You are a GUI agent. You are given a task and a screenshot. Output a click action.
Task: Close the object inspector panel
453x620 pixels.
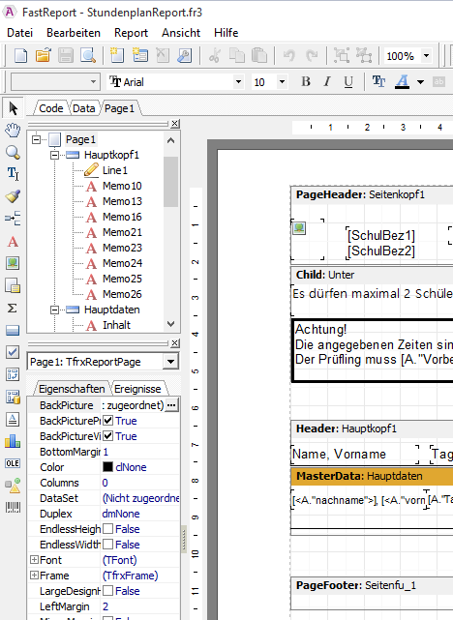(x=175, y=343)
